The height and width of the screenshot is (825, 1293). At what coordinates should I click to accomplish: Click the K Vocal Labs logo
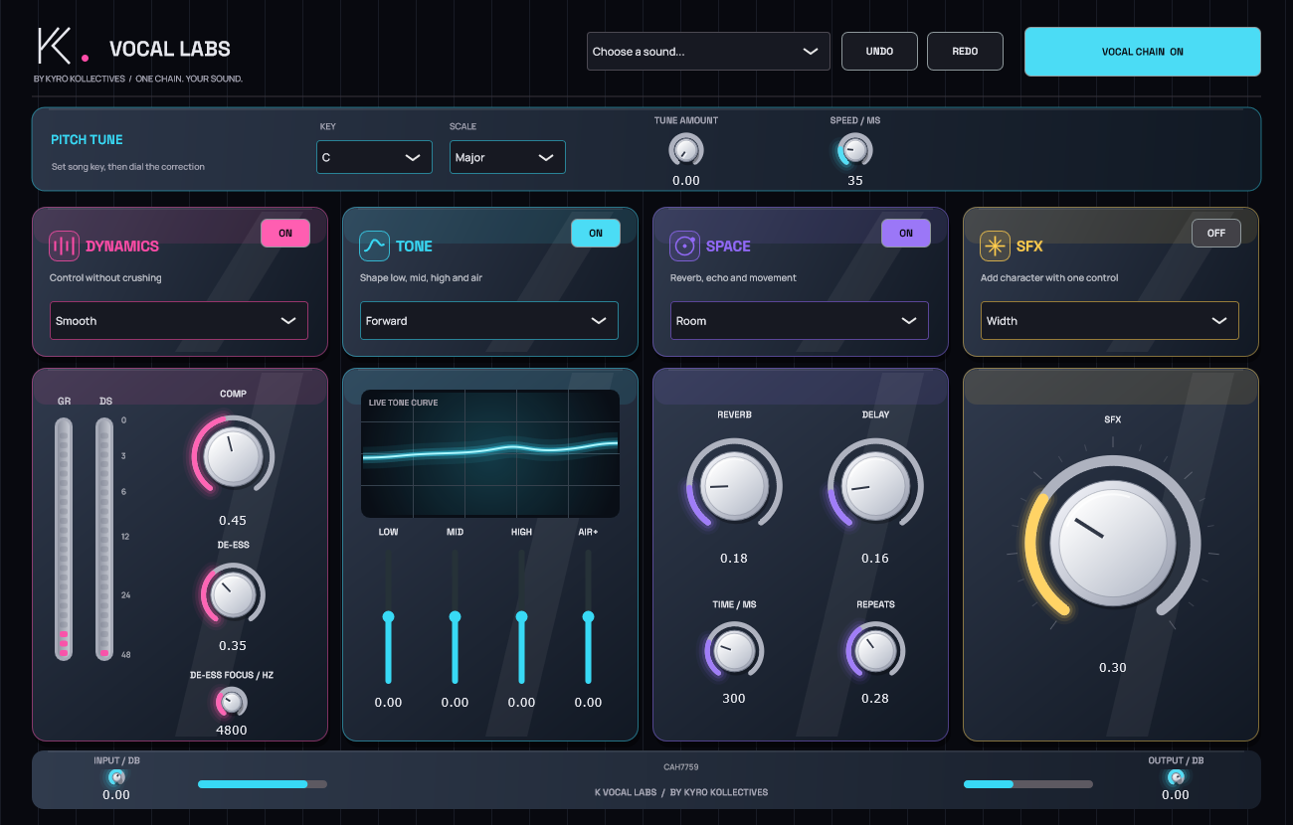pyautogui.click(x=64, y=47)
